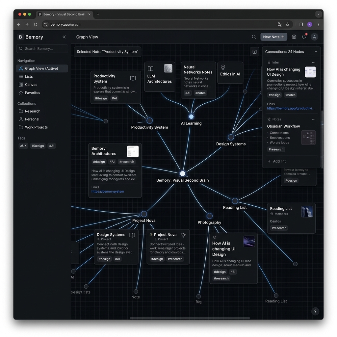This screenshot has width=337, height=337.
Task: Click the book icon on Productivity System card
Action: coord(133,78)
